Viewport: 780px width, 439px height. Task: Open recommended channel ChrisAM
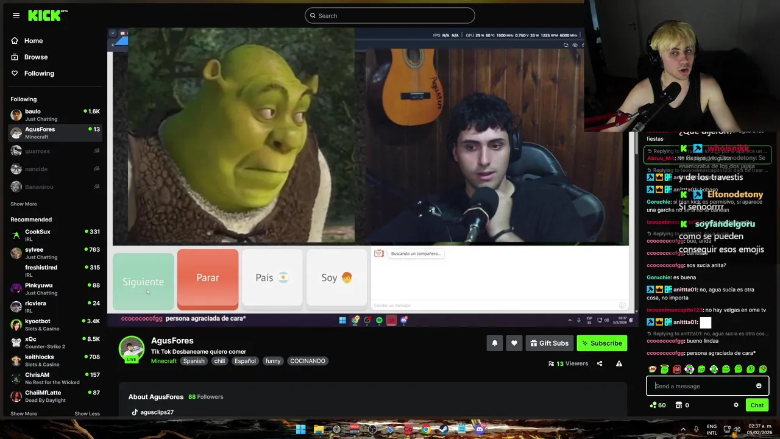coord(55,378)
